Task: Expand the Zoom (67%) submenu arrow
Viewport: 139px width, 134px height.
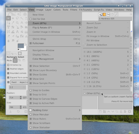Action: (x=80, y=23)
